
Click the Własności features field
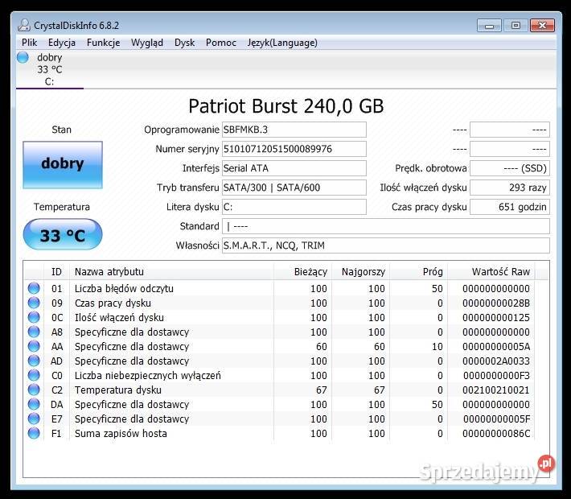point(385,245)
